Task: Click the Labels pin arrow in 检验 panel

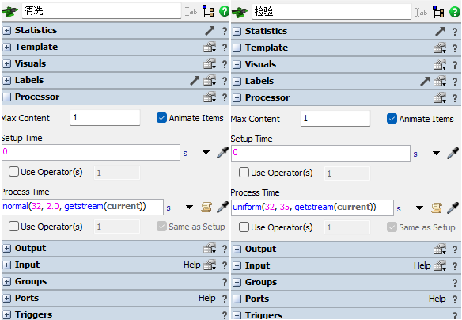Action: click(425, 81)
